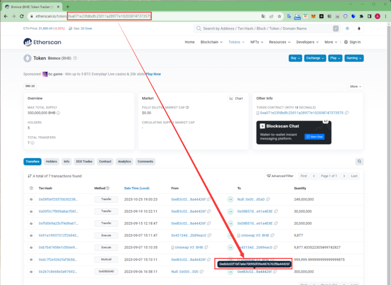
Task: Click the Chrome profile avatar
Action: click(378, 16)
